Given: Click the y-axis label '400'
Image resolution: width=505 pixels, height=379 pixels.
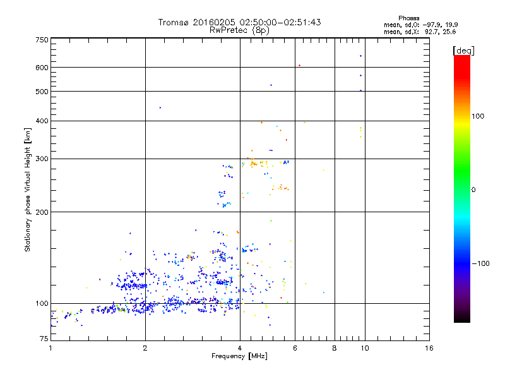Looking at the screenshot, I should point(42,121).
